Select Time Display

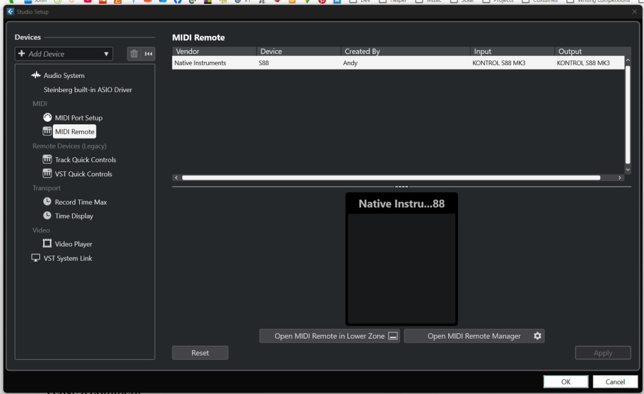pyautogui.click(x=74, y=216)
